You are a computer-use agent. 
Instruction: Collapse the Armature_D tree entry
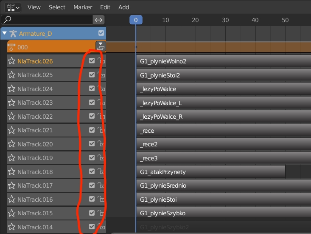5,33
